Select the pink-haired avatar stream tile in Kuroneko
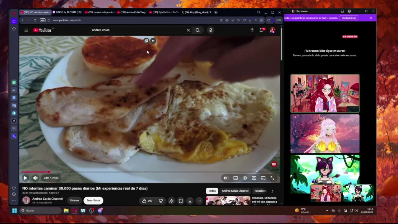 pos(325,134)
